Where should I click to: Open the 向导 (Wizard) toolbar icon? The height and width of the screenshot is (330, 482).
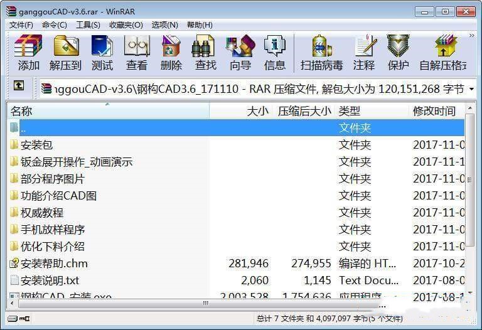pyautogui.click(x=240, y=46)
